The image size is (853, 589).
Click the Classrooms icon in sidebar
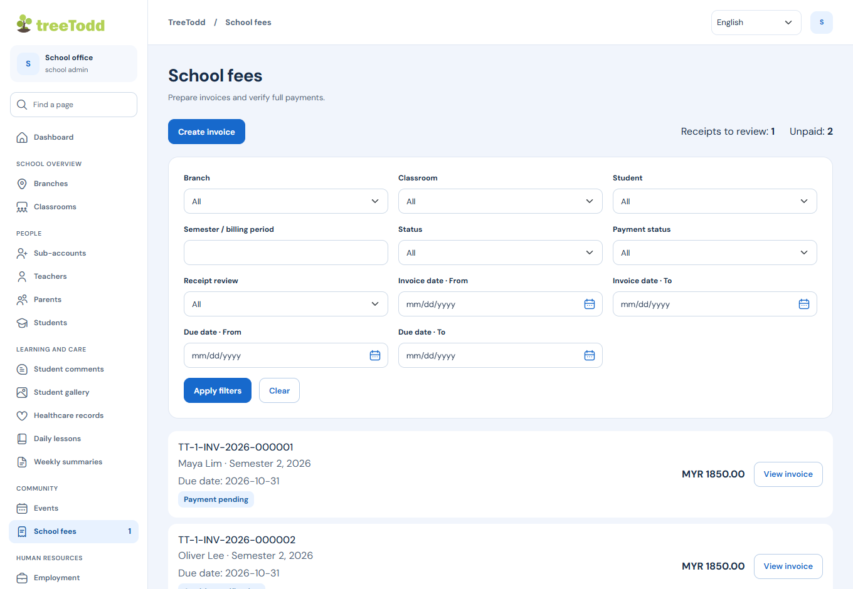tap(22, 207)
